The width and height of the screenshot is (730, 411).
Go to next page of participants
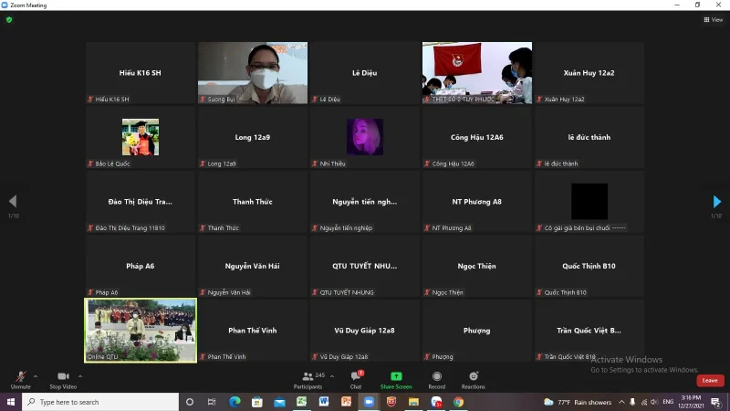point(717,201)
